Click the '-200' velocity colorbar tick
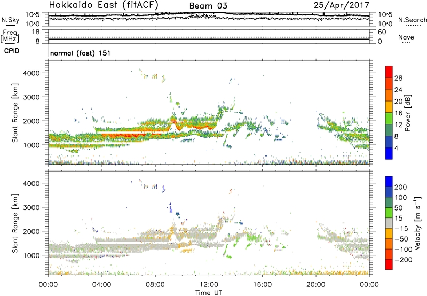This screenshot has width=427, height=296. pos(404,260)
